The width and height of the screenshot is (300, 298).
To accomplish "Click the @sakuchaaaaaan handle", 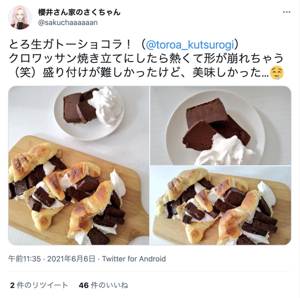I will (68, 22).
